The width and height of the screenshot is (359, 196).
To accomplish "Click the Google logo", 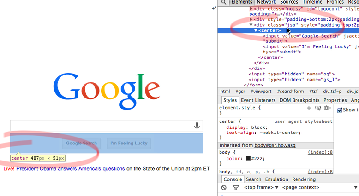I will pyautogui.click(x=107, y=91).
